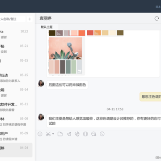Viewport: 161px width, 161px height.
Task: Switch to the 默认主题 tab
Action: pyautogui.click(x=47, y=27)
